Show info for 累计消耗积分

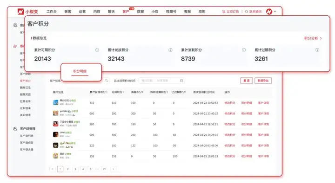point(244,50)
